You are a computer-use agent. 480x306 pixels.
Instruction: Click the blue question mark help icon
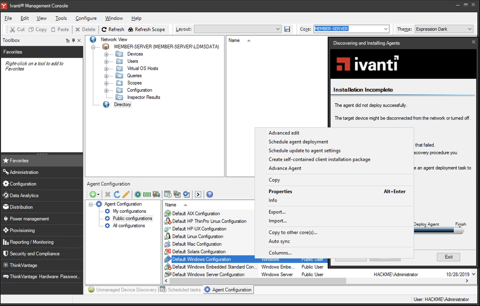[209, 194]
